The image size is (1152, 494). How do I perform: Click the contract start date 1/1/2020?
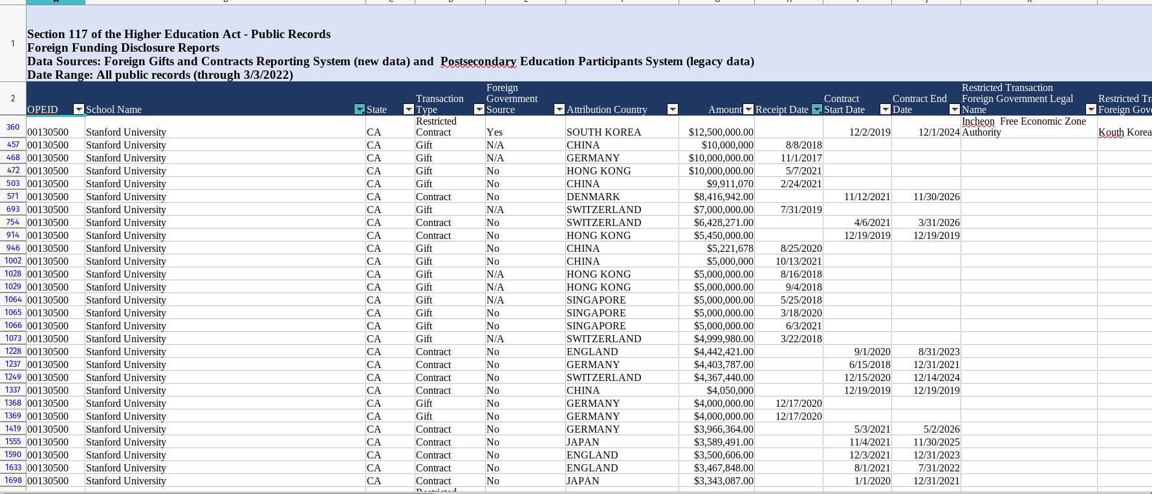click(x=857, y=481)
